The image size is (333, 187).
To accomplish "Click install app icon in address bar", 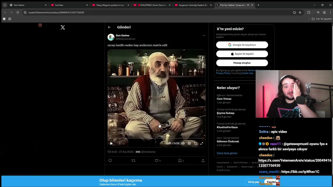I will click(294, 12).
